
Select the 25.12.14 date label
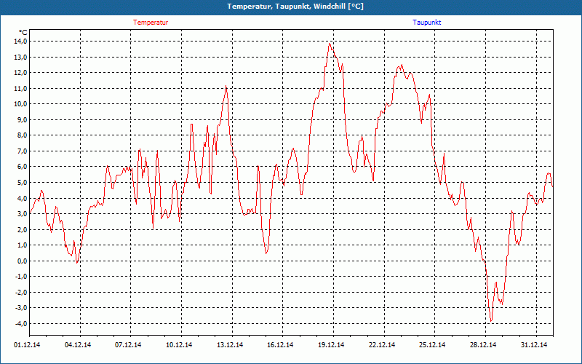click(x=432, y=344)
